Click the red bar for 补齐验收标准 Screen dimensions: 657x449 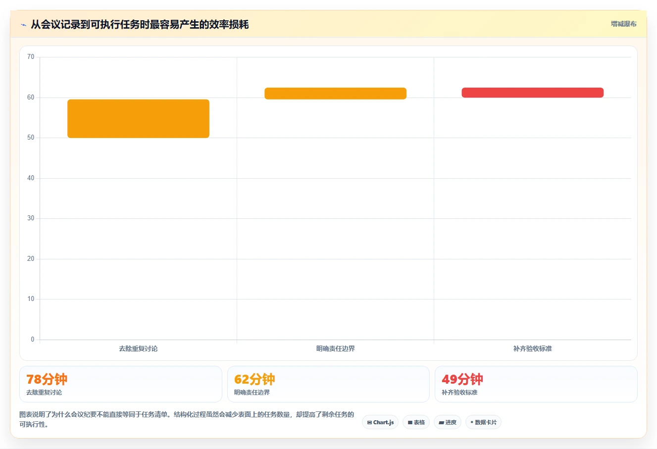533,93
